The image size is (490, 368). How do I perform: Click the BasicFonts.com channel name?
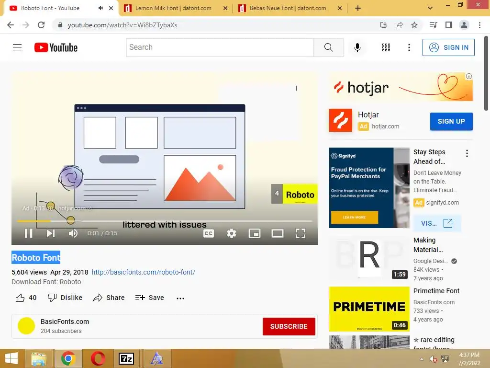pyautogui.click(x=65, y=322)
